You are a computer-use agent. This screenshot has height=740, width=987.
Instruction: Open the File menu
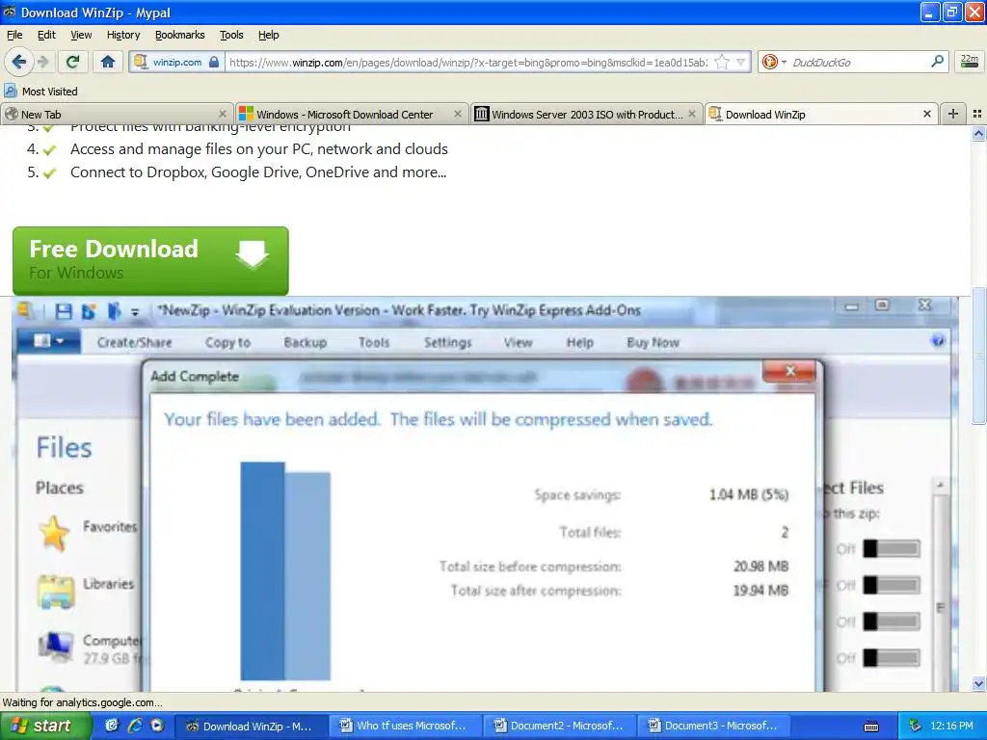[14, 35]
